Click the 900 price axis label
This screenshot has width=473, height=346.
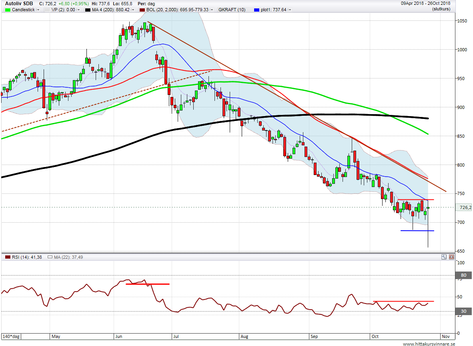[461, 107]
